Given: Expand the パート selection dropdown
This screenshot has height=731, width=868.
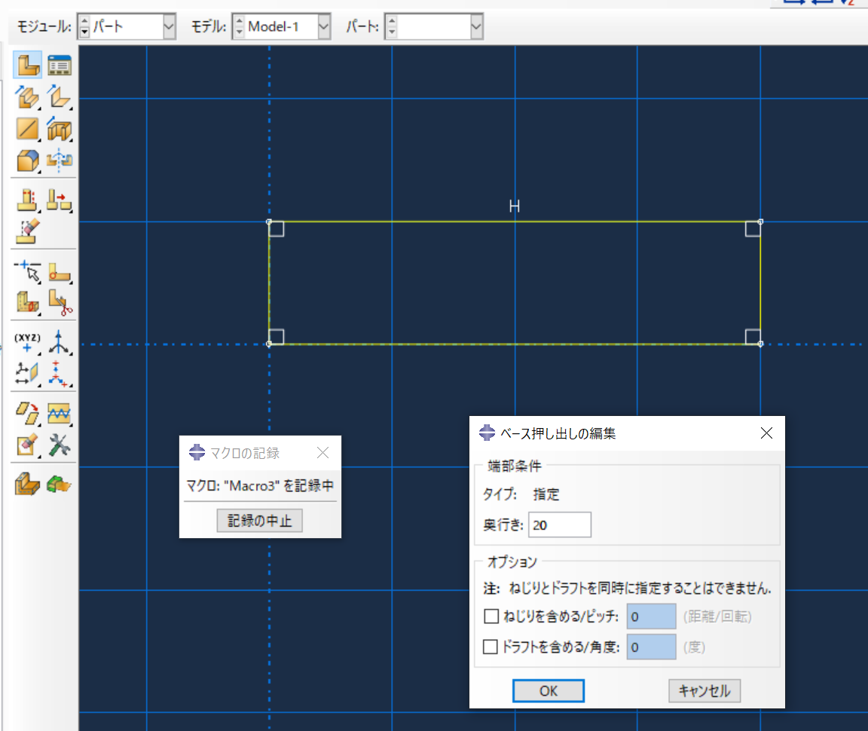Looking at the screenshot, I should (x=475, y=26).
